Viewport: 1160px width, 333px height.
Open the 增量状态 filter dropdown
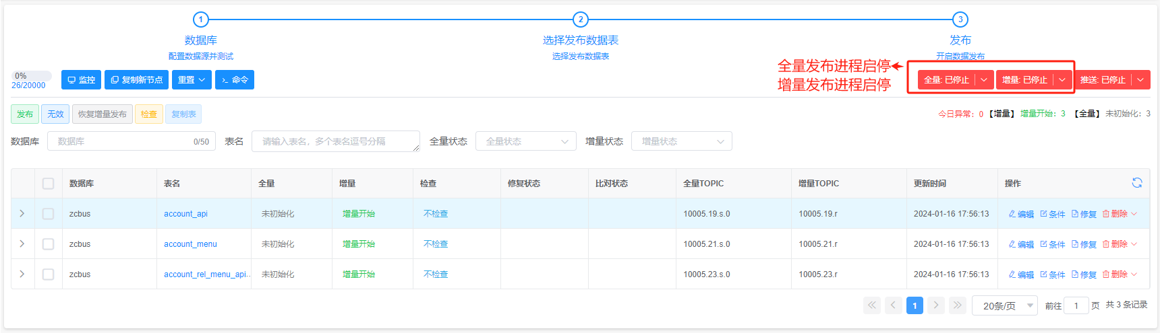[681, 141]
